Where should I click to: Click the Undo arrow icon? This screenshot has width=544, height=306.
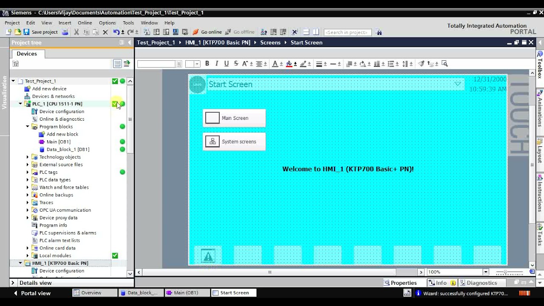point(116,32)
